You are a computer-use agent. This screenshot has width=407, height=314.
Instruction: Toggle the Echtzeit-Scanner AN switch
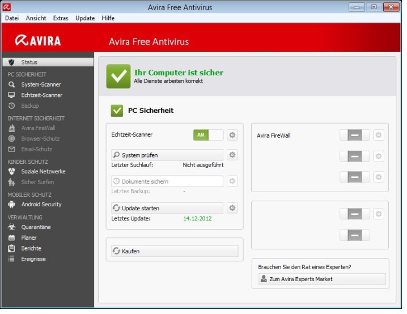click(208, 135)
